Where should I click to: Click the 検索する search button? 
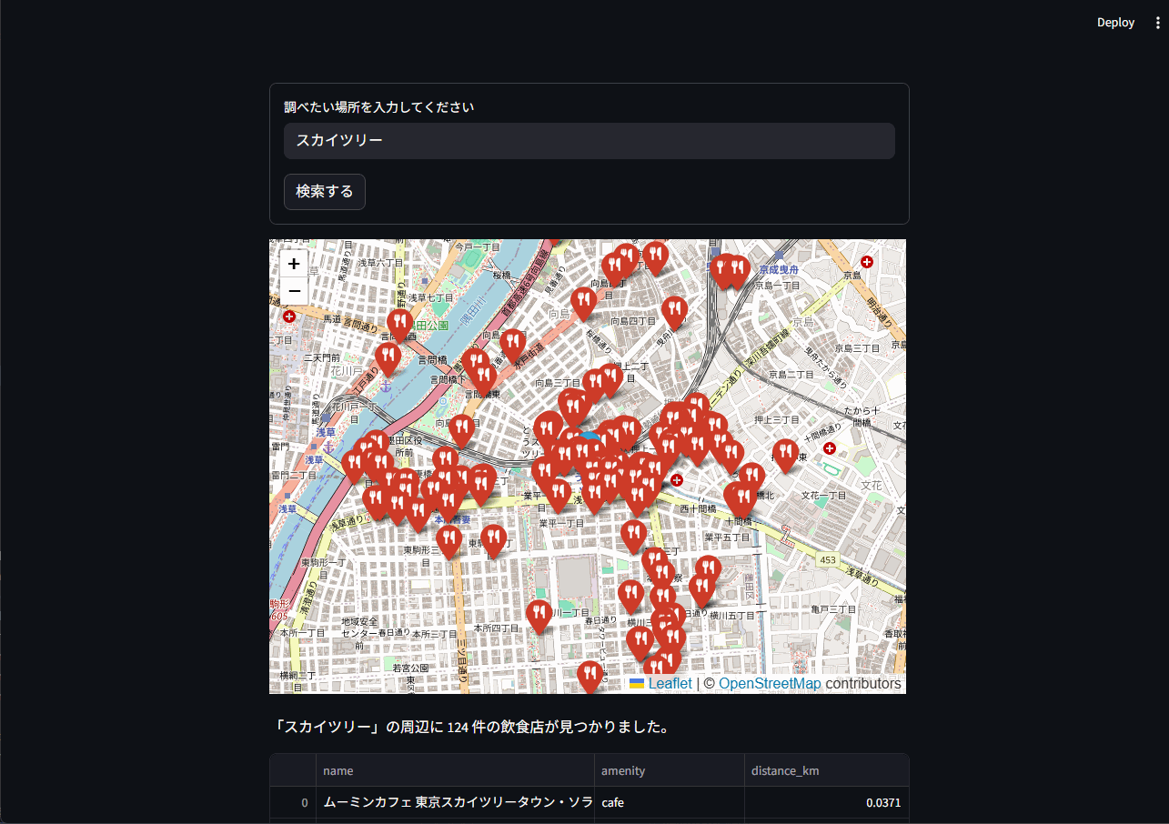pos(325,192)
